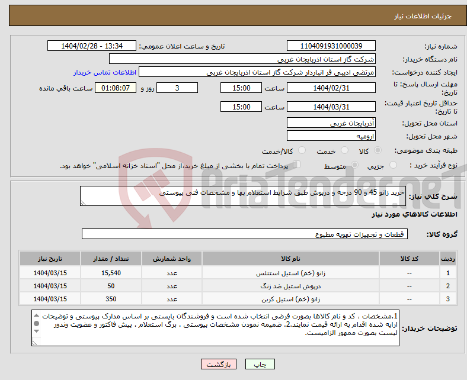The height and width of the screenshot is (380, 467).
Task: Select the جزیی purchase type radio
Action: [x=393, y=165]
